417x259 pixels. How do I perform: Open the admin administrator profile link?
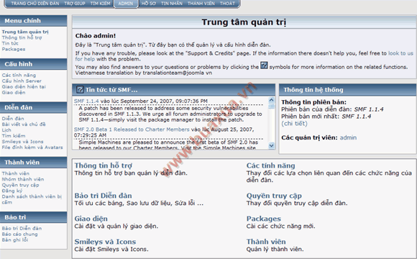click(348, 137)
